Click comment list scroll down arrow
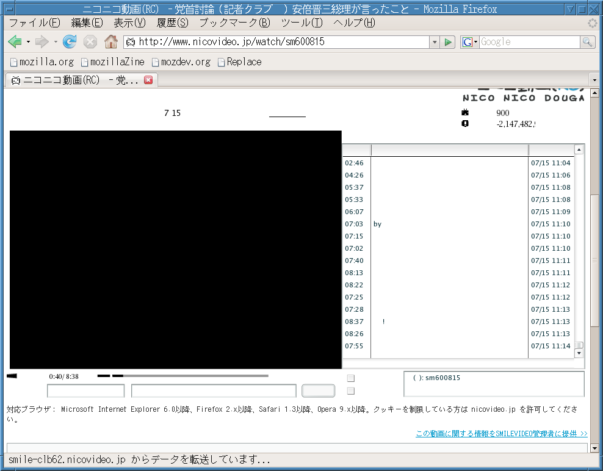The height and width of the screenshot is (471, 603). tap(579, 353)
